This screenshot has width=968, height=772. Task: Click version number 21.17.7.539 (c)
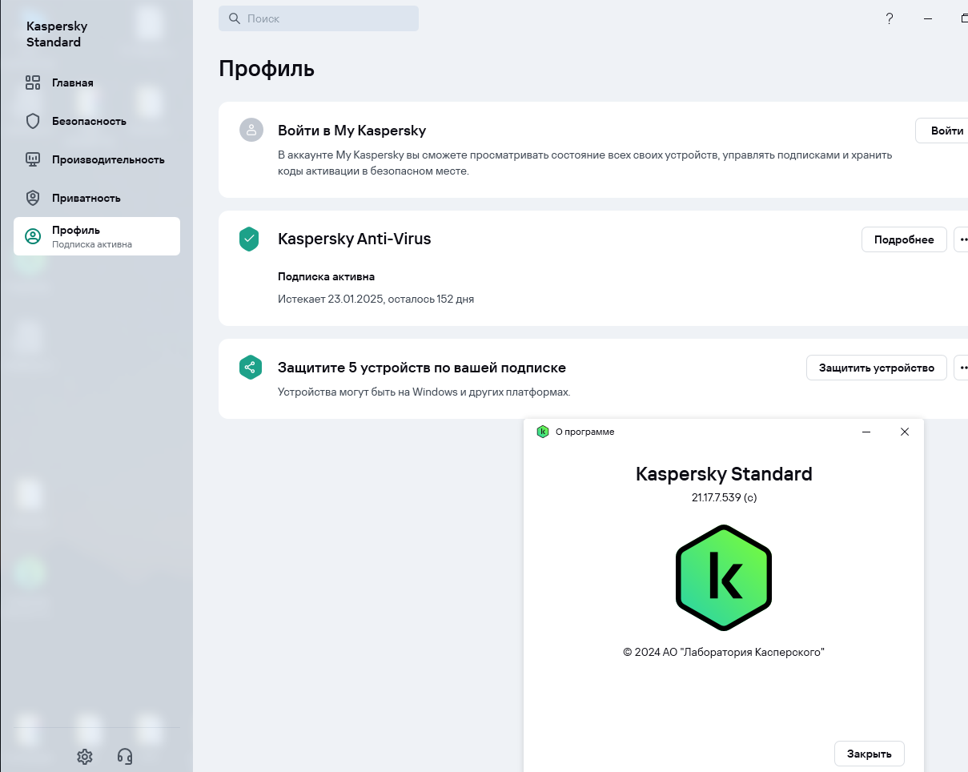(x=724, y=497)
